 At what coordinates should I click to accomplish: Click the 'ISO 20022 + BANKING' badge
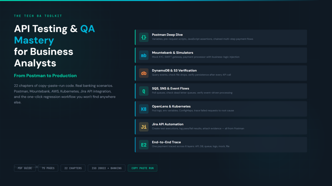pos(106,168)
